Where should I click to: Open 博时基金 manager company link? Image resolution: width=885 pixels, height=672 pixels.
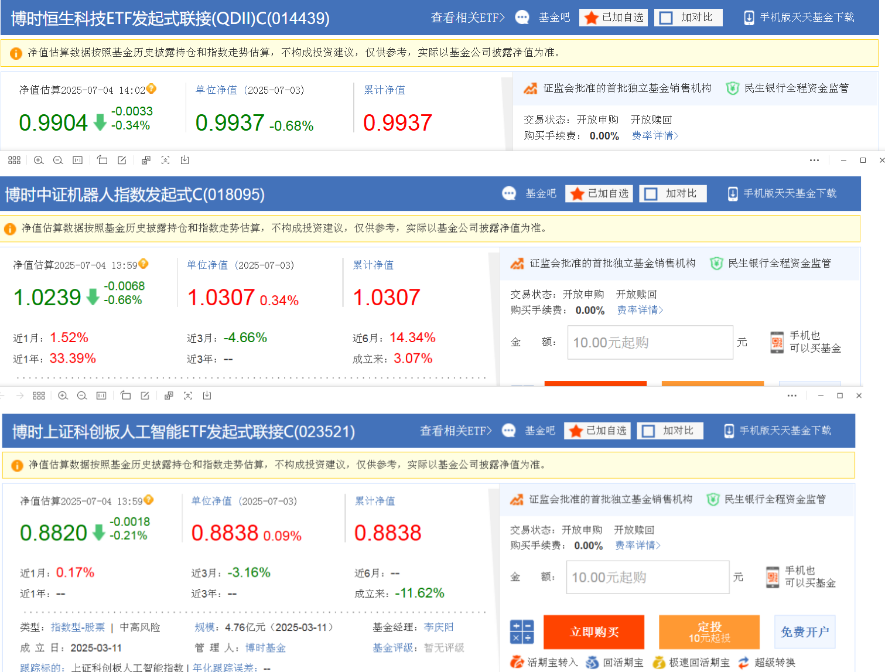(265, 648)
